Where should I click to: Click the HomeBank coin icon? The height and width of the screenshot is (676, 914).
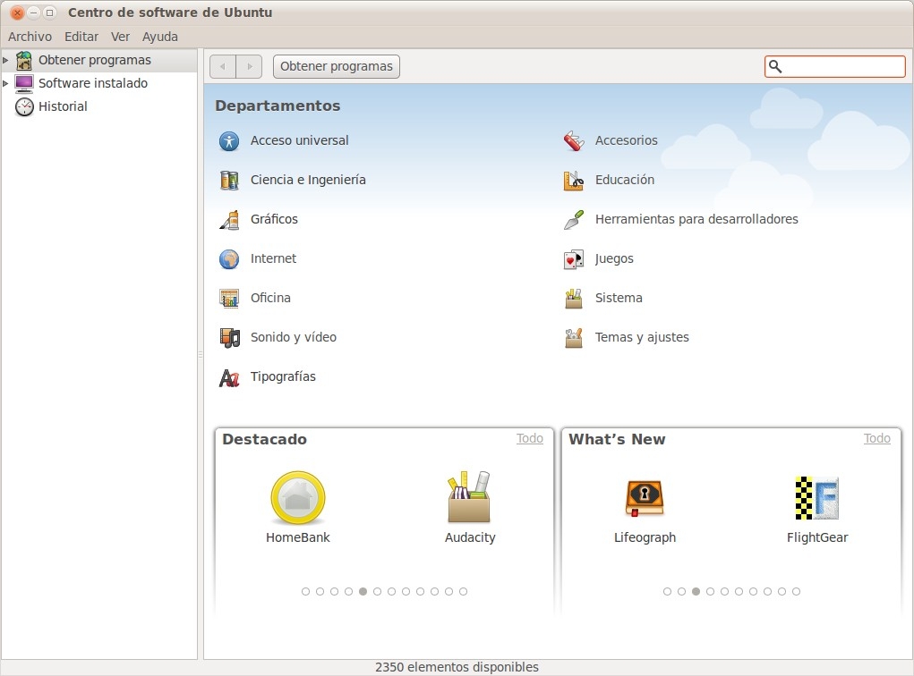[298, 498]
